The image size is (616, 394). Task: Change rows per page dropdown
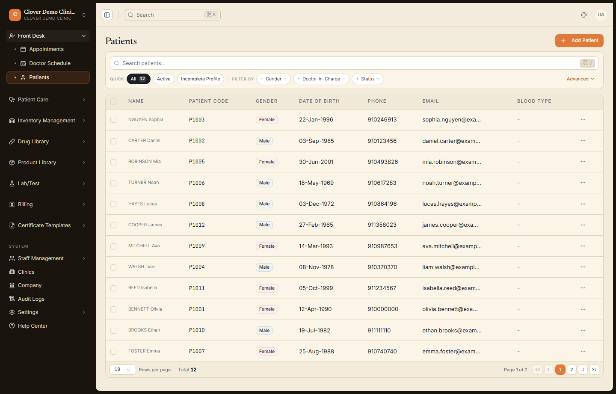123,370
